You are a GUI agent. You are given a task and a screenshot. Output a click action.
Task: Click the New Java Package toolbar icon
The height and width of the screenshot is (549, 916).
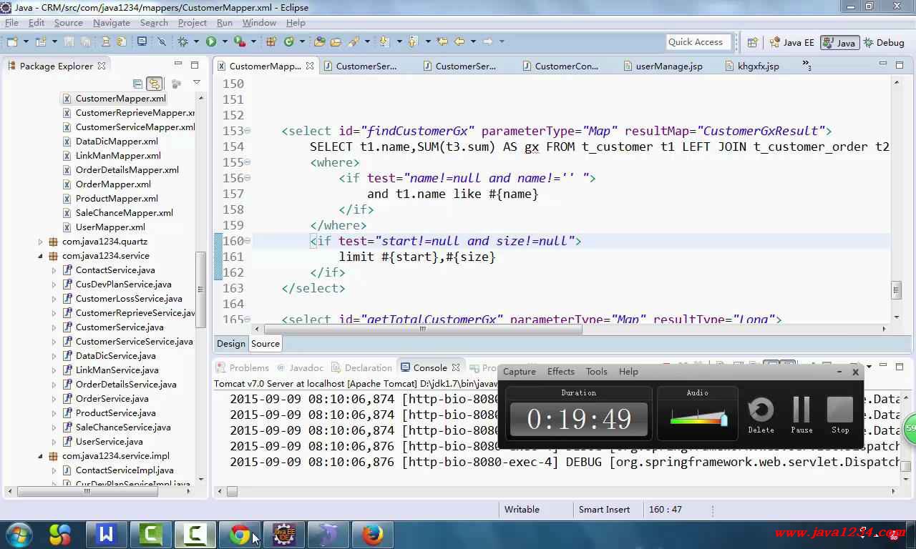click(271, 41)
